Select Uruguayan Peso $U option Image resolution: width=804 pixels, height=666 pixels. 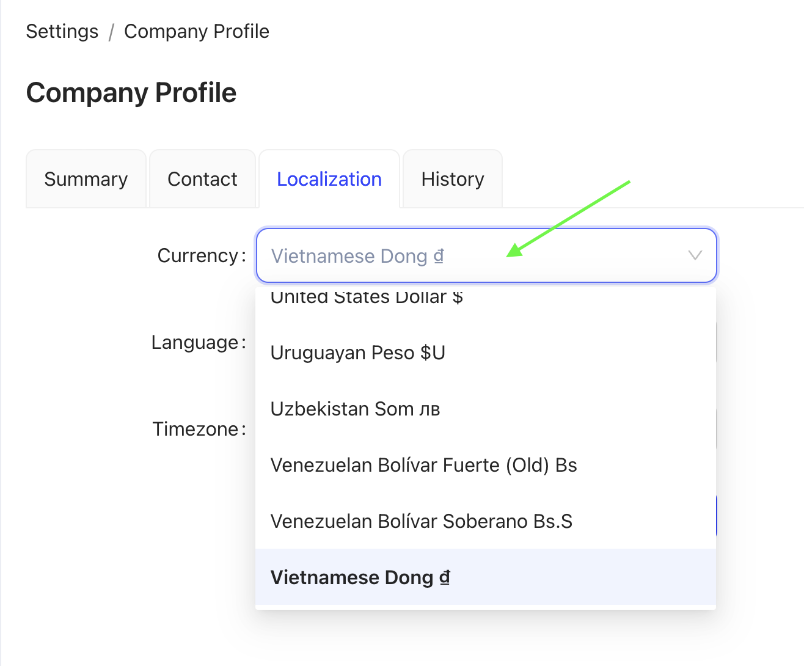click(358, 353)
